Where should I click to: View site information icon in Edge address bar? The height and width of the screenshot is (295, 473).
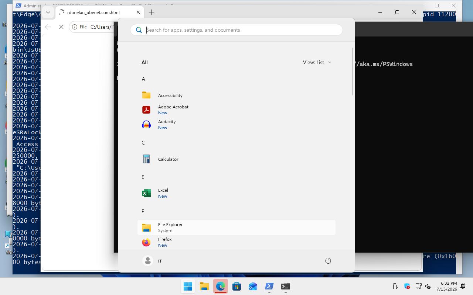(75, 27)
